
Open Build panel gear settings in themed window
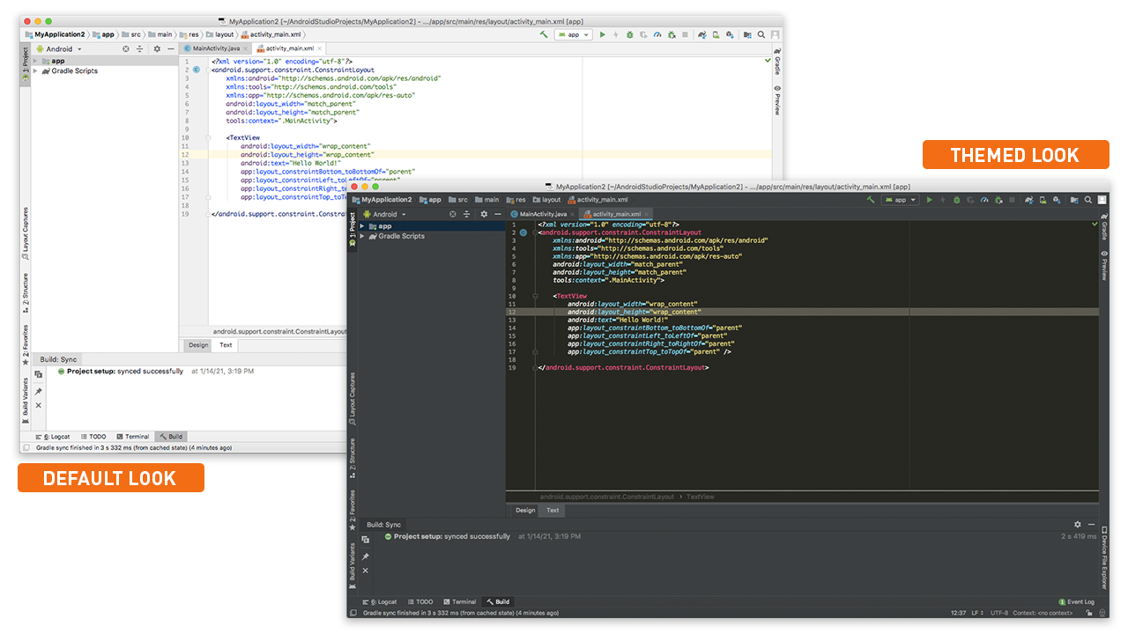click(x=1077, y=525)
